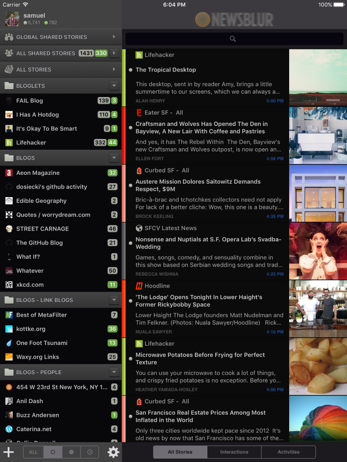Open the xkcd.com feed favicon

9,285
